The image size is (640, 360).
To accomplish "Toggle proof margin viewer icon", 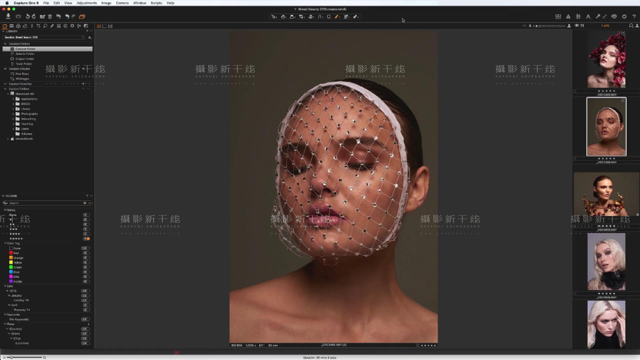I will point(110,26).
